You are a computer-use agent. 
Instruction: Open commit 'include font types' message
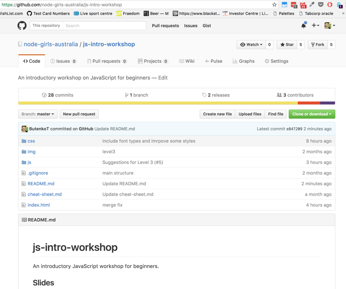pyautogui.click(x=149, y=141)
